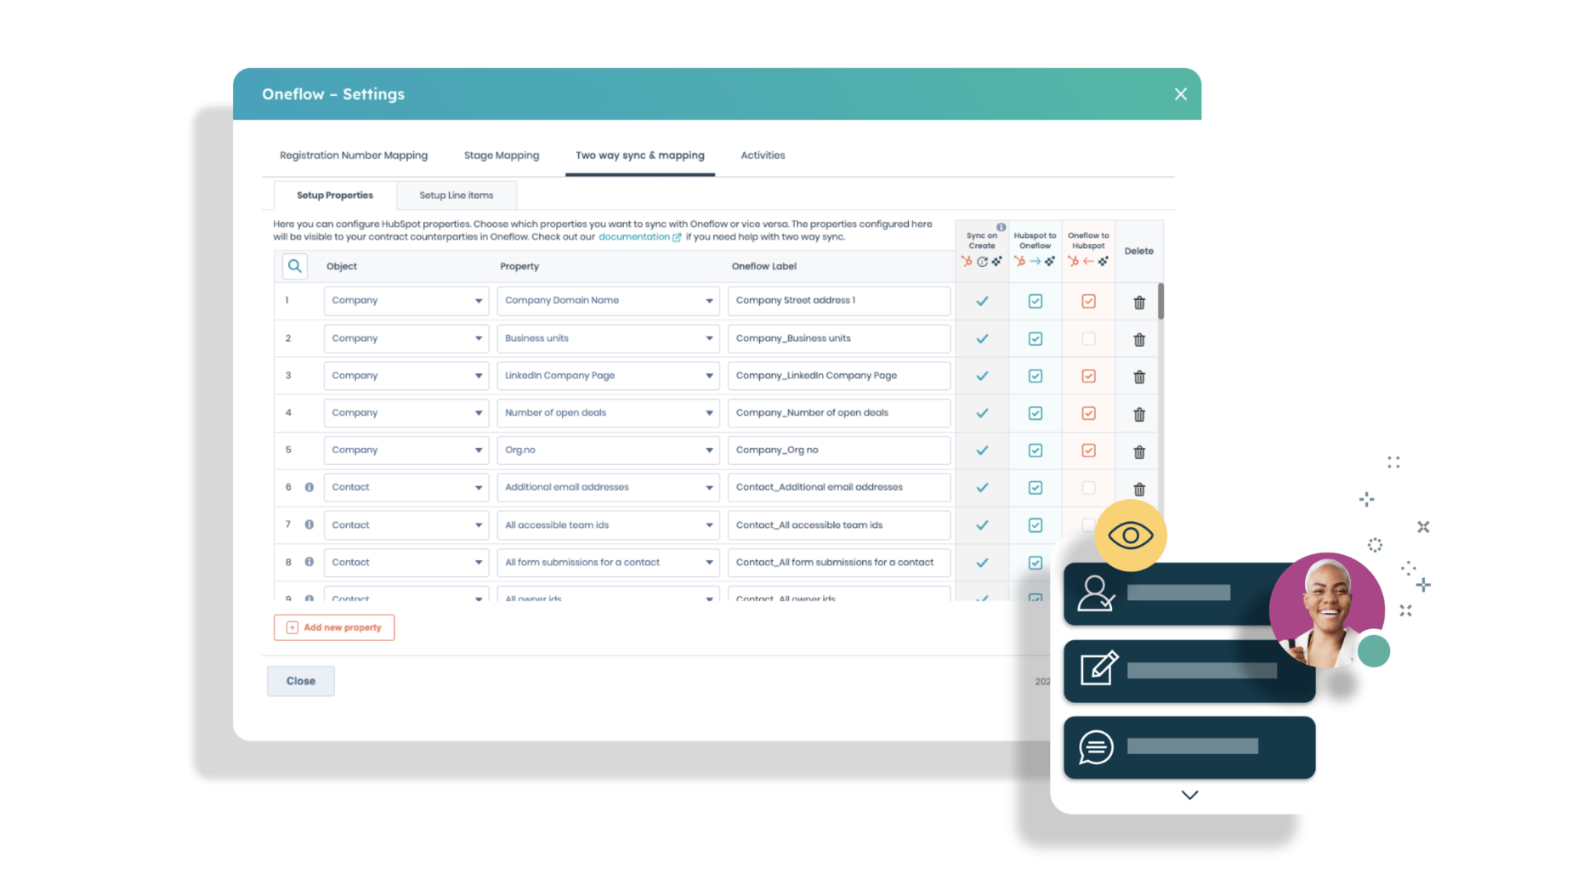Toggle Hubspot to Oneflow for Business units
1583x890 pixels.
click(x=1035, y=338)
